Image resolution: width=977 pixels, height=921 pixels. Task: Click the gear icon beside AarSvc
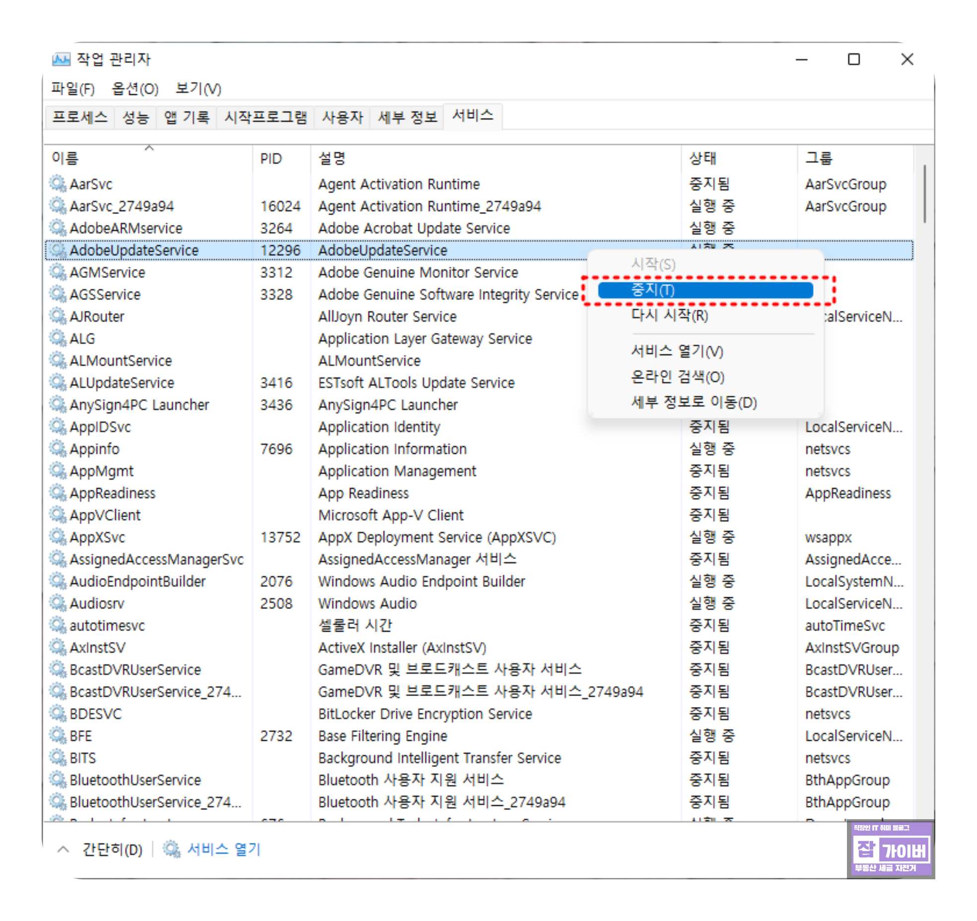(58, 184)
